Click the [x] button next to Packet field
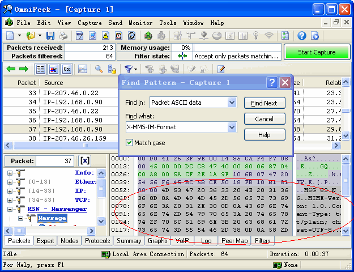This screenshot has width=354, height=272. click(84, 161)
